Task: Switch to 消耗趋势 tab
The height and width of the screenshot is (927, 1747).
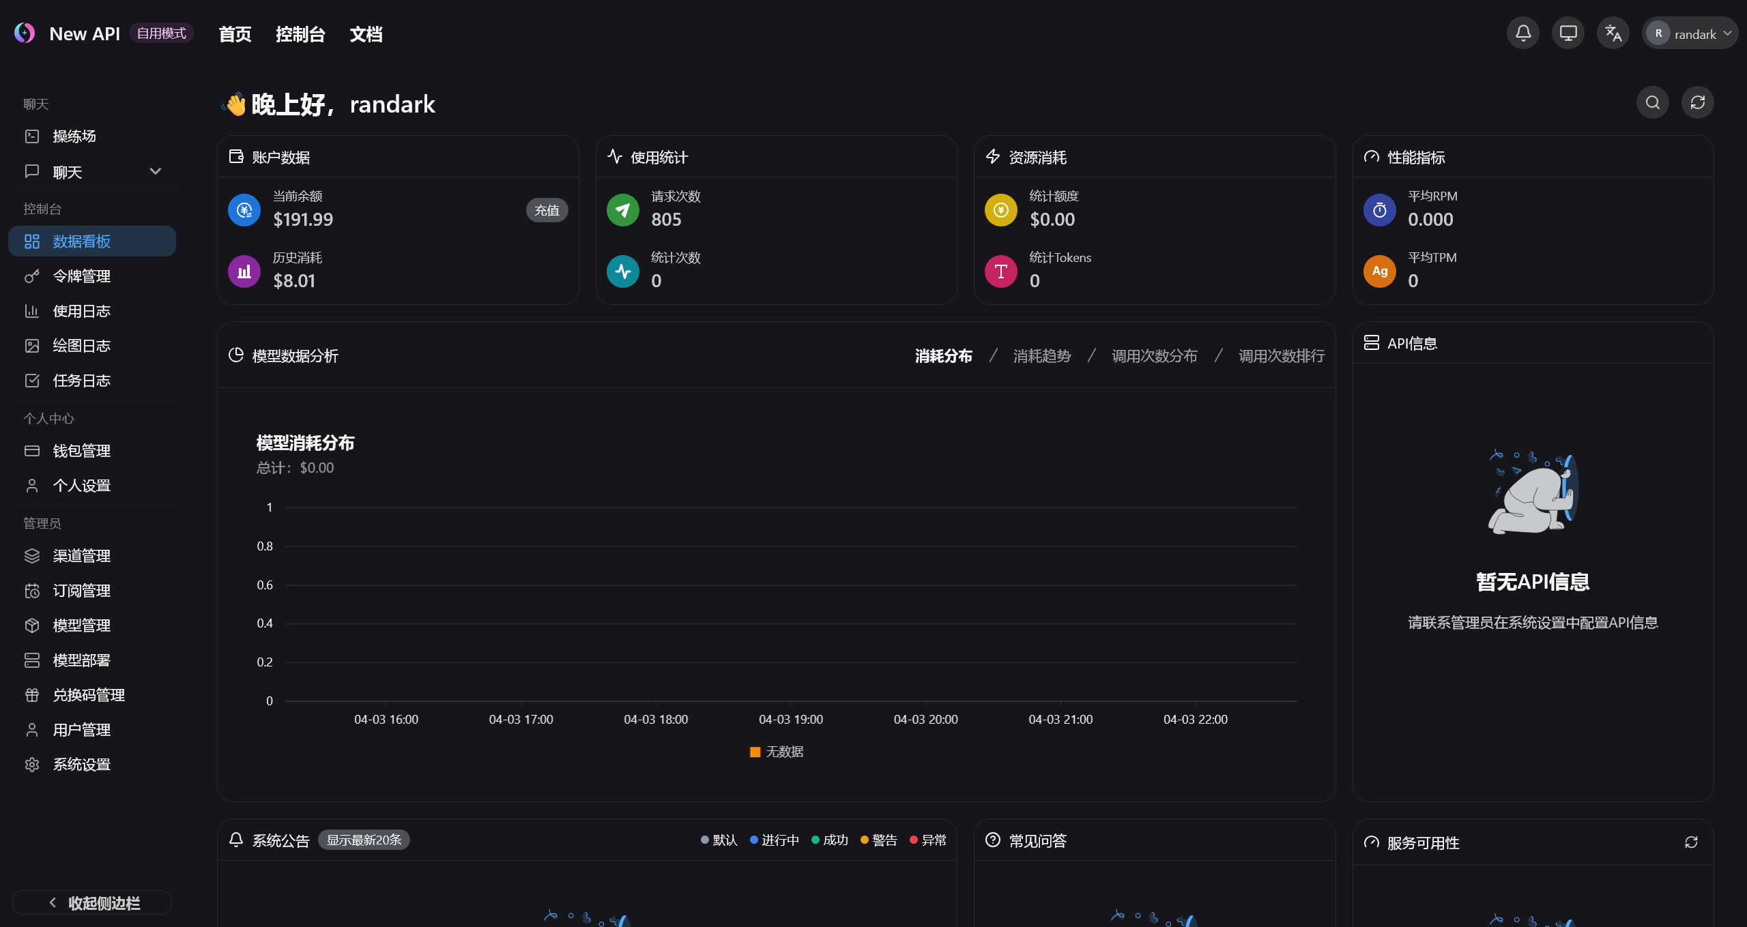Action: tap(1041, 356)
